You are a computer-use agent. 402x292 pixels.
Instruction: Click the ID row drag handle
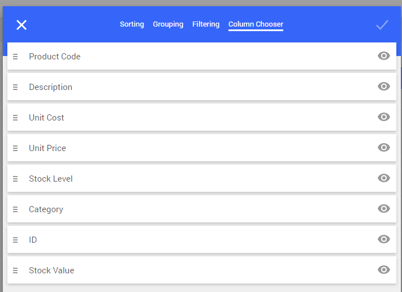point(15,240)
